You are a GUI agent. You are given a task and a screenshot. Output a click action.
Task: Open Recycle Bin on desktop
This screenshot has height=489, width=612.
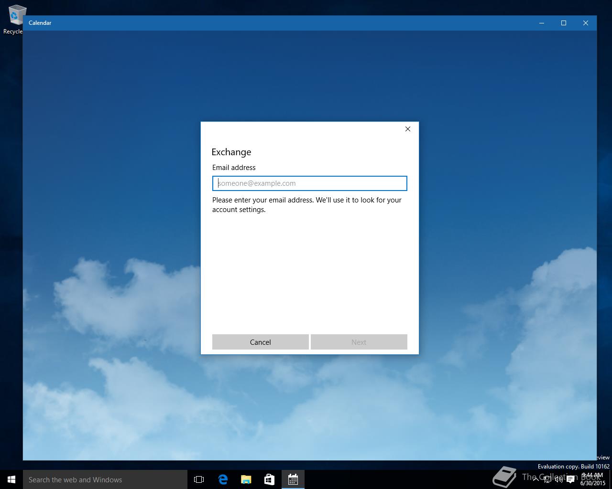(14, 19)
